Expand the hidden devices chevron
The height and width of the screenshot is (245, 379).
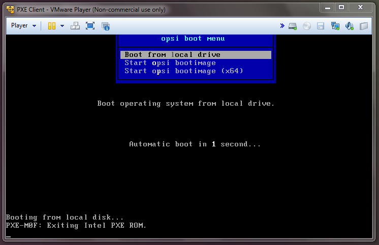(x=282, y=25)
